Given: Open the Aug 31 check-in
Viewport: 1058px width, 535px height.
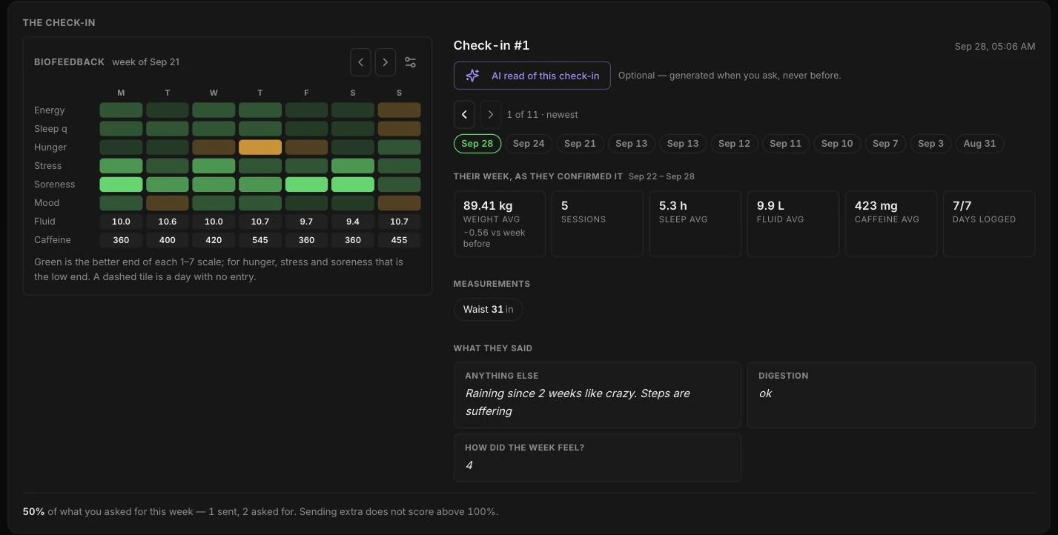Looking at the screenshot, I should (x=979, y=144).
